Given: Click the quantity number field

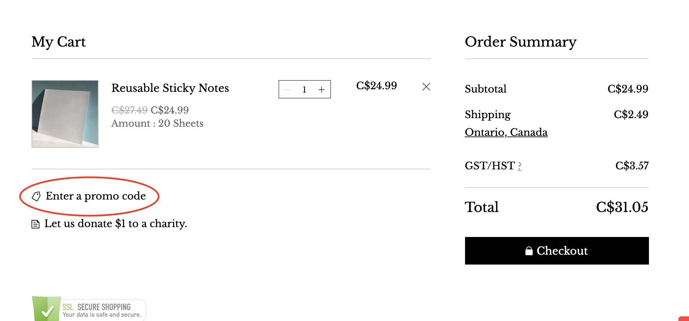Looking at the screenshot, I should pos(304,89).
